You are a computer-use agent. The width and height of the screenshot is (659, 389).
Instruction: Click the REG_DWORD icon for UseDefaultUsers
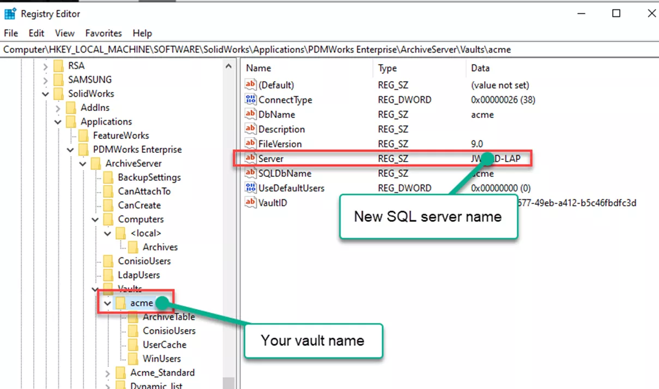click(250, 188)
